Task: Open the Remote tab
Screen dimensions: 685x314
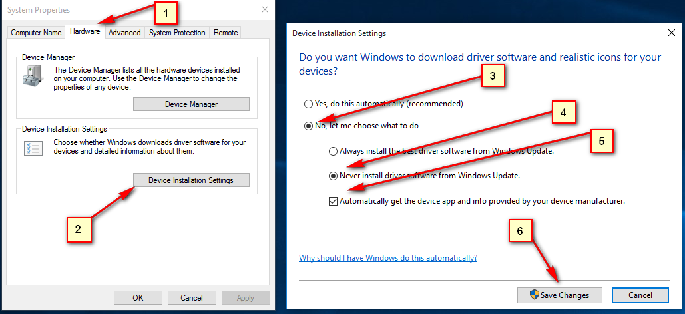Action: (226, 33)
